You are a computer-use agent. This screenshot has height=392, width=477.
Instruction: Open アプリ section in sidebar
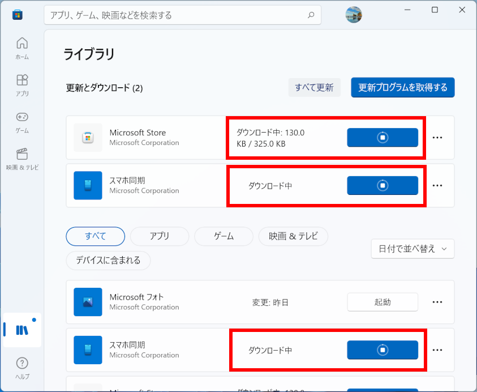tap(22, 86)
